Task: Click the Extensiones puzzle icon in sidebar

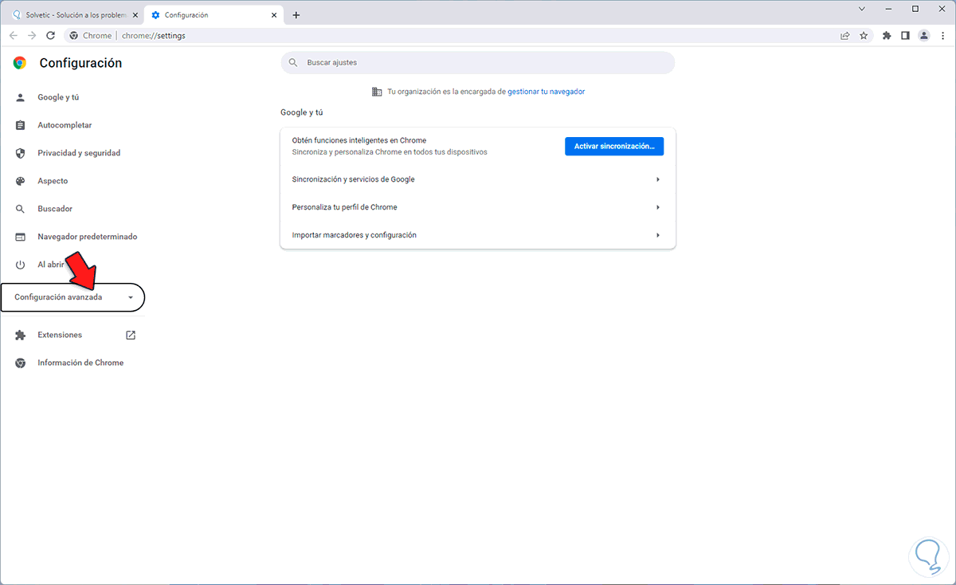Action: tap(21, 335)
